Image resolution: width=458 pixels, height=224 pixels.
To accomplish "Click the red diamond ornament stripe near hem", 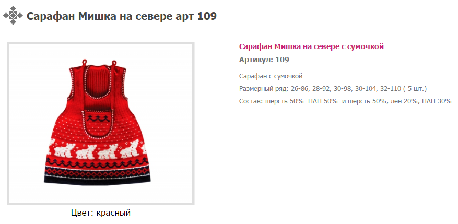I will click(98, 170).
